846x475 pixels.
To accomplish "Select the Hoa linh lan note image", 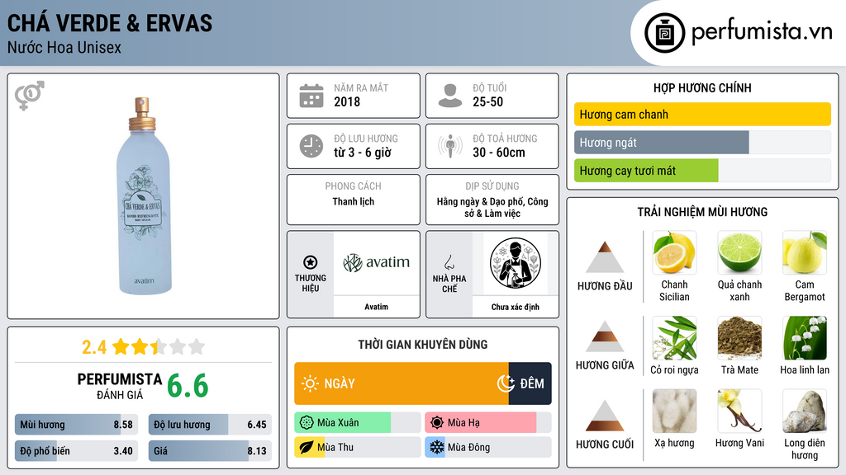I will (805, 337).
